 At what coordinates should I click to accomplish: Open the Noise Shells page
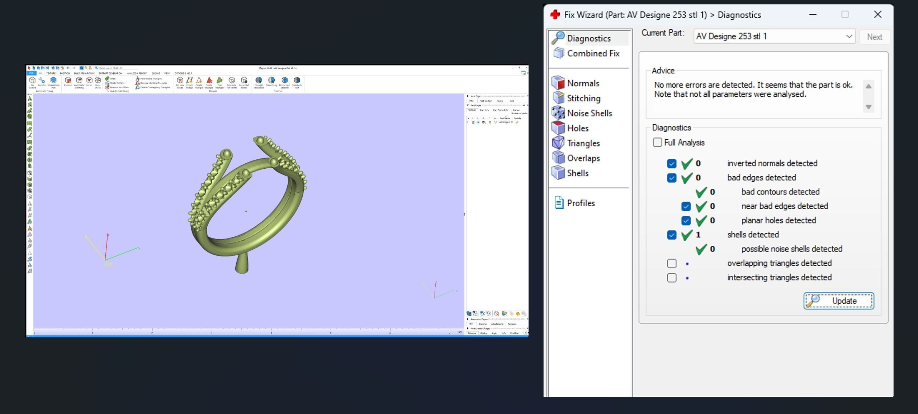[x=589, y=114]
